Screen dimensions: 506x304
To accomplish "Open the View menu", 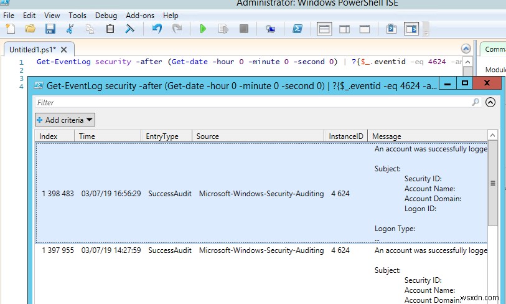I will tap(52, 16).
